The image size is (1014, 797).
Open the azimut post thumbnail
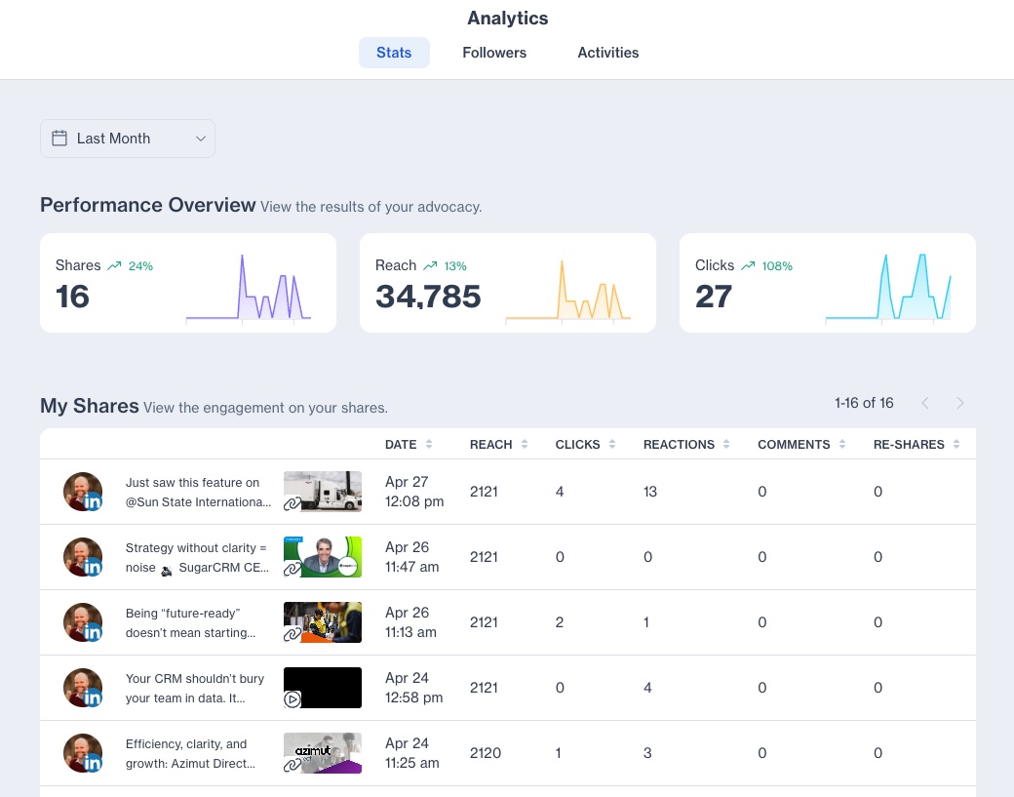[323, 753]
